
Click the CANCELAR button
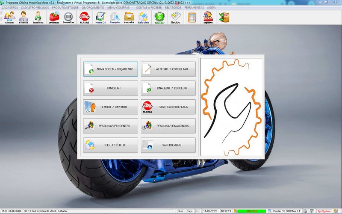110,88
